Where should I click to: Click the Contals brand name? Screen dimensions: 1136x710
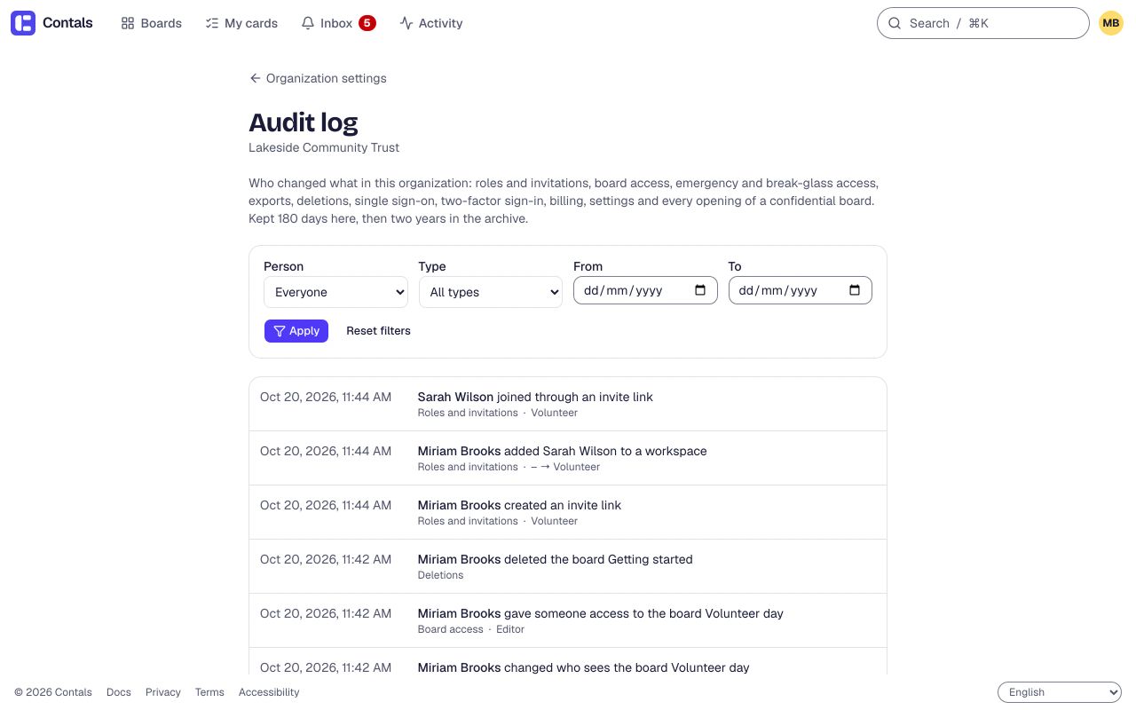tap(67, 23)
